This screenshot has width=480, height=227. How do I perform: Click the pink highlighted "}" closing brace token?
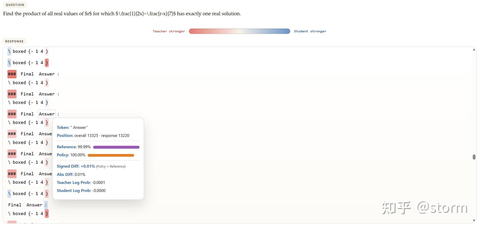[x=47, y=62]
